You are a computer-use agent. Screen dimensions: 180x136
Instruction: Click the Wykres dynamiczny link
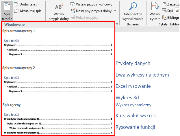pyautogui.click(x=133, y=105)
